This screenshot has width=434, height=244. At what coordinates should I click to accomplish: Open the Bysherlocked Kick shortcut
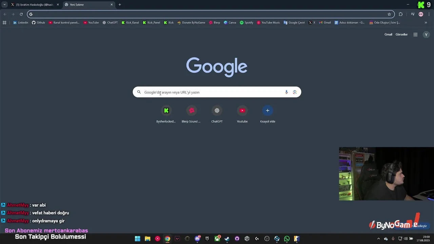[x=166, y=114]
